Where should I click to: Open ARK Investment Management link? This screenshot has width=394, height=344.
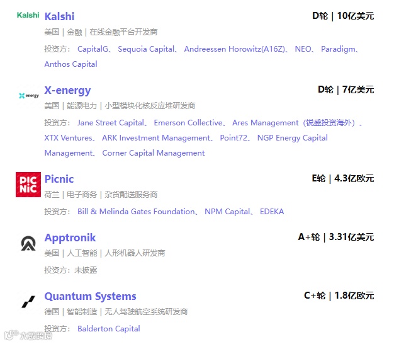tap(156, 138)
